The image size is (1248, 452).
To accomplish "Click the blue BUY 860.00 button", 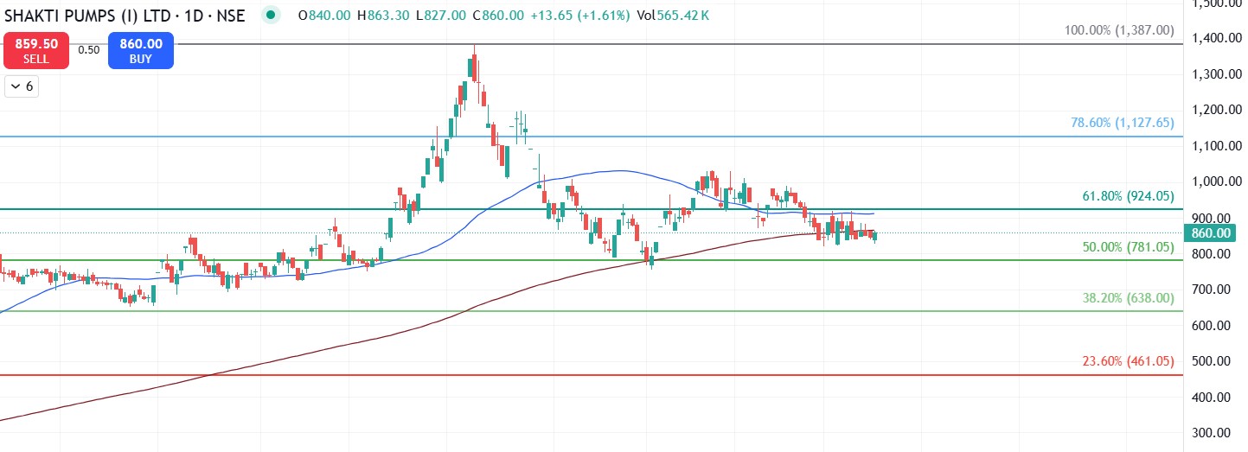I will [140, 51].
